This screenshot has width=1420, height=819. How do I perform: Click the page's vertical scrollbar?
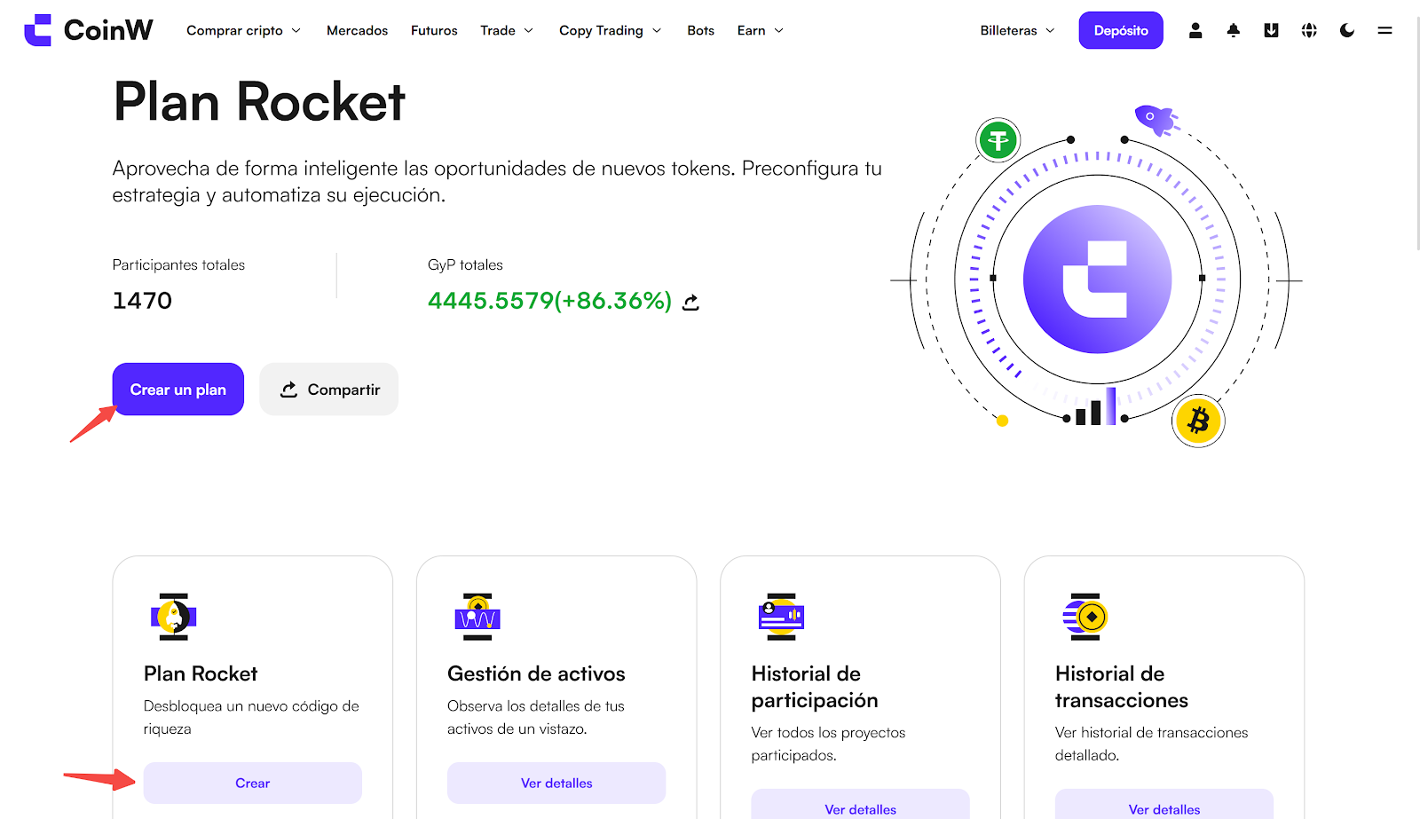(1415, 133)
